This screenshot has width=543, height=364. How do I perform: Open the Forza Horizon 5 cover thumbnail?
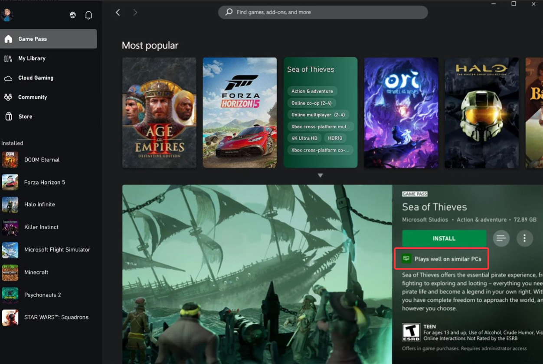point(240,113)
